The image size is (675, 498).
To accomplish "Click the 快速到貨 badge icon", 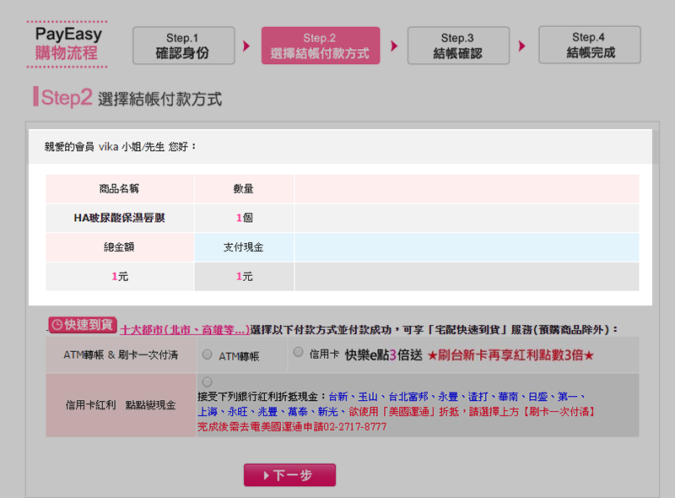I will (83, 325).
